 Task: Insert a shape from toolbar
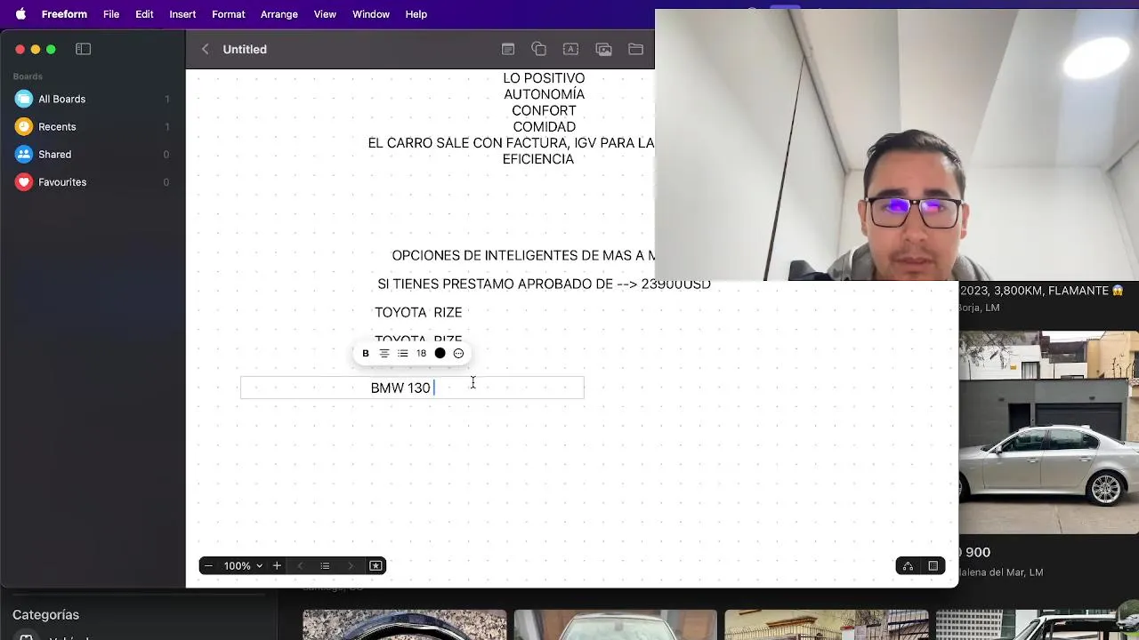539,50
